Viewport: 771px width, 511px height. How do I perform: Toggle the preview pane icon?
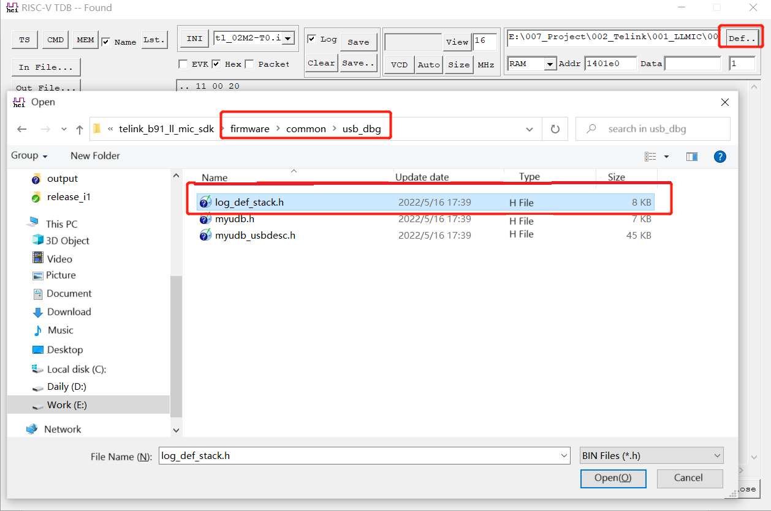click(x=691, y=157)
